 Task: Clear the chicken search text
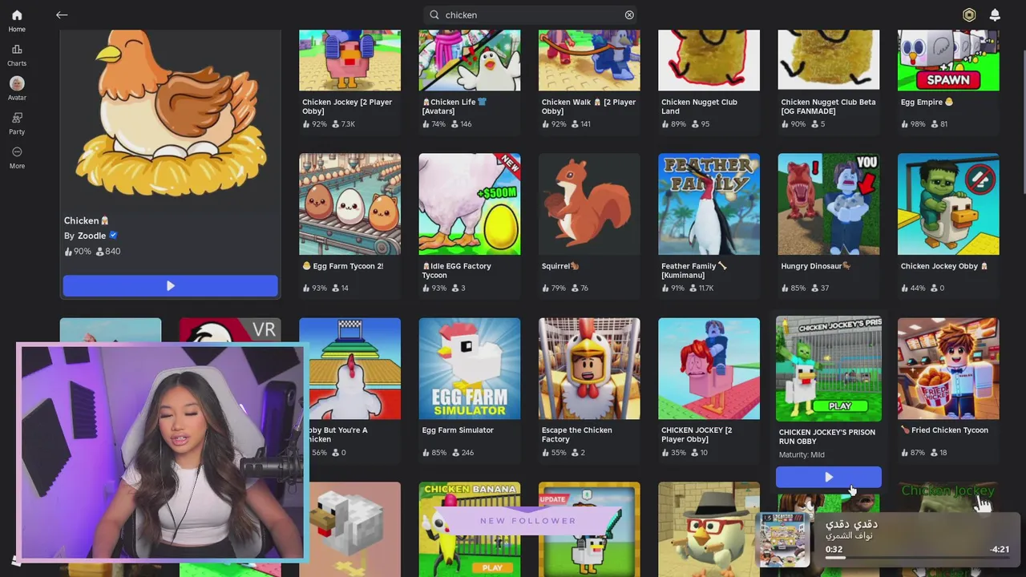tap(629, 14)
